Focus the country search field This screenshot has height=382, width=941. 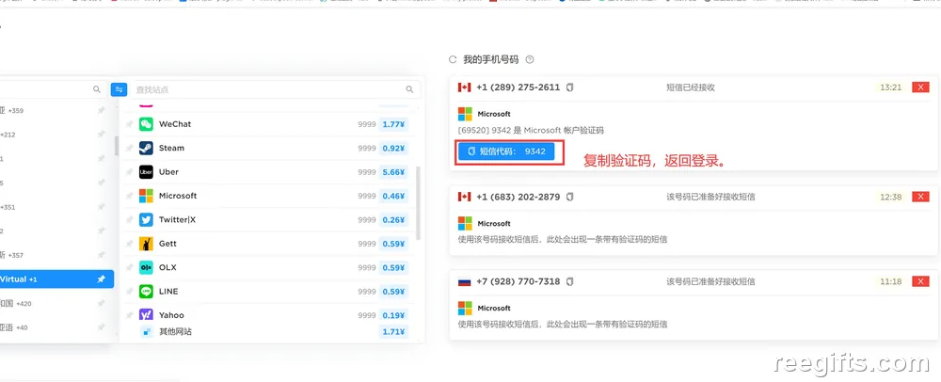click(x=53, y=89)
